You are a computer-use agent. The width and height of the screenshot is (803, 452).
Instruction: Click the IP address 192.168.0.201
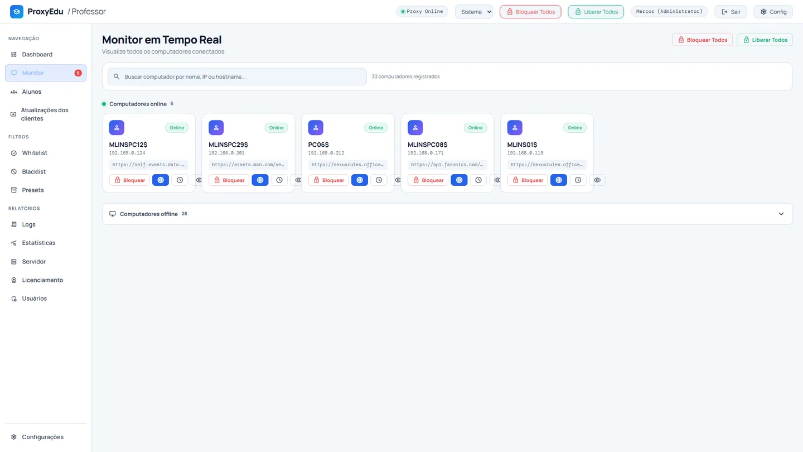pos(226,153)
